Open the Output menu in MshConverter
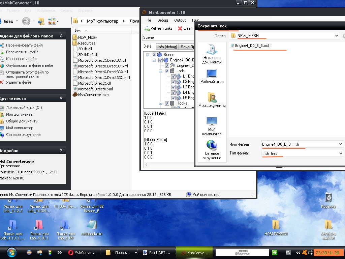The height and width of the screenshot is (259, 345). pos(180,20)
